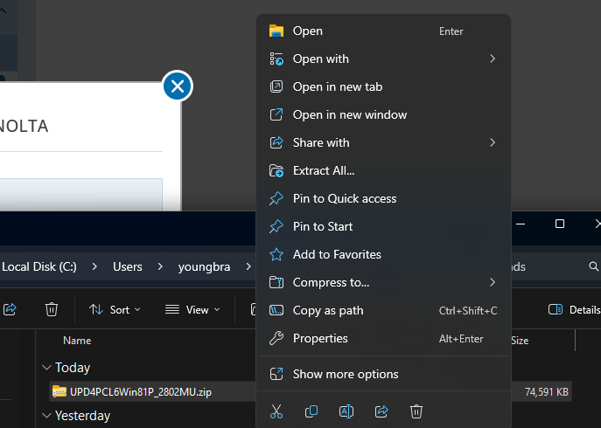Click the search magnifier icon in Explorer
601x428 pixels.
point(594,266)
